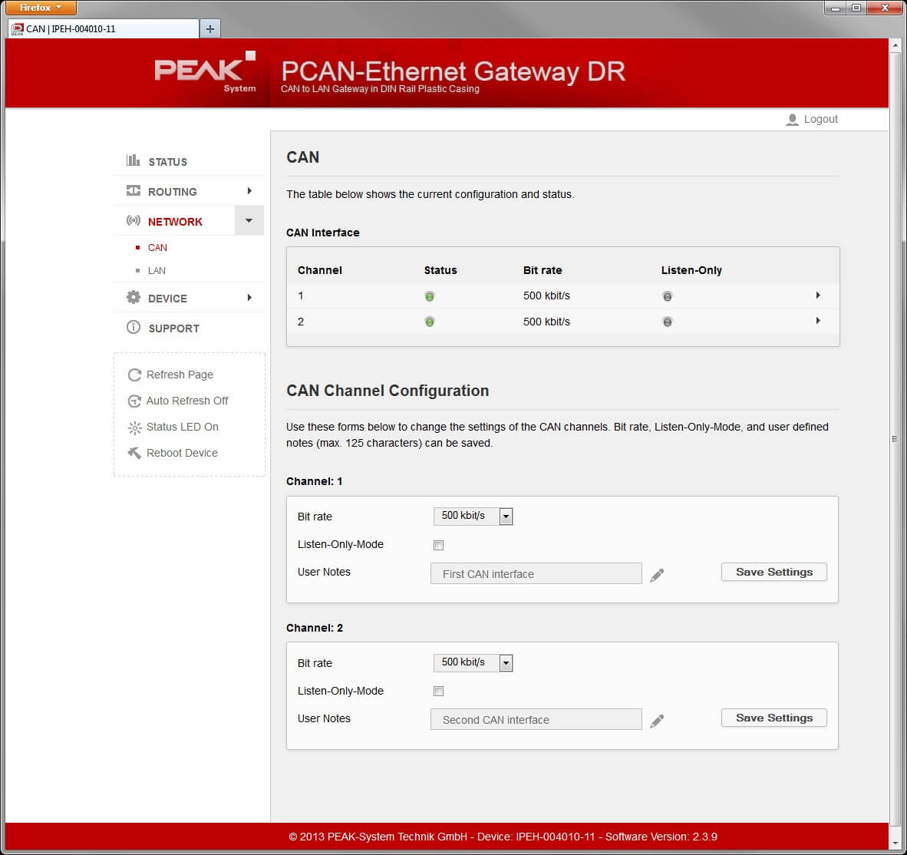Viewport: 907px width, 855px height.
Task: Click the Refresh Page icon
Action: coord(134,375)
